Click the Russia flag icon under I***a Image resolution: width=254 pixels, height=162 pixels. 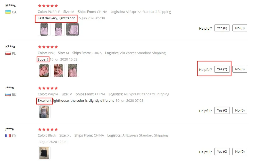tap(8, 95)
